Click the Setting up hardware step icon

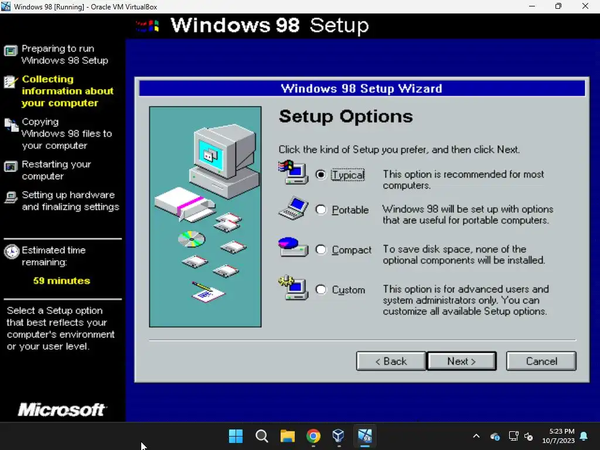point(11,197)
